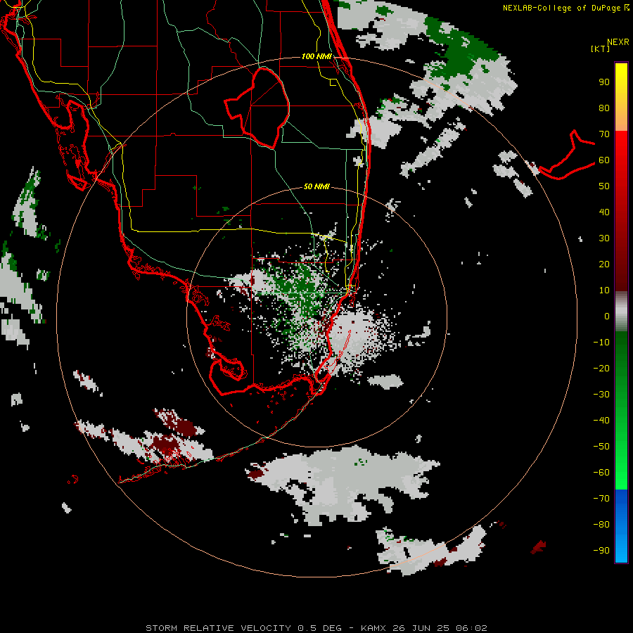The height and width of the screenshot is (633, 633).
Task: Click the -80 value on the velocity scale
Action: [601, 525]
